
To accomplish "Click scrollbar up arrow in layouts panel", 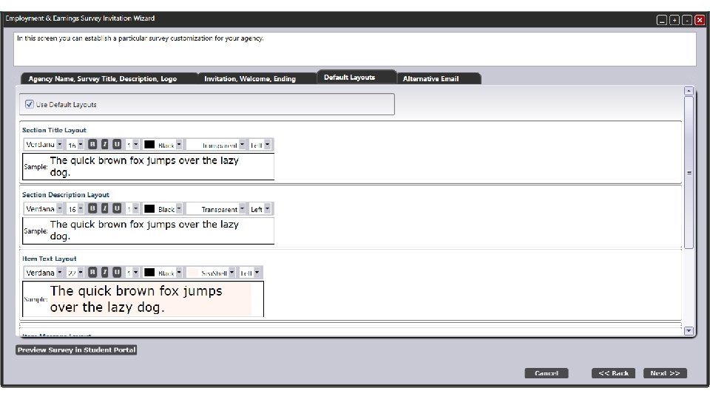I will click(x=689, y=91).
